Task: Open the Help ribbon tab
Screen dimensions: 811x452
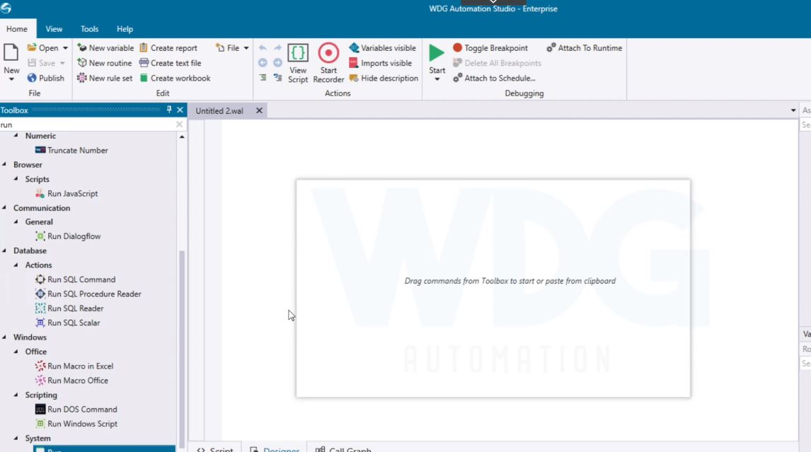Action: [x=125, y=29]
